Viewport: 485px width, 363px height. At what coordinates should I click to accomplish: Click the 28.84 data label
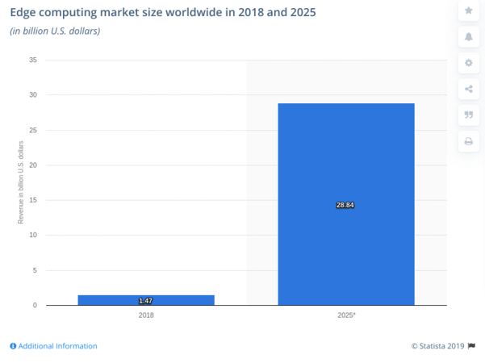point(345,205)
